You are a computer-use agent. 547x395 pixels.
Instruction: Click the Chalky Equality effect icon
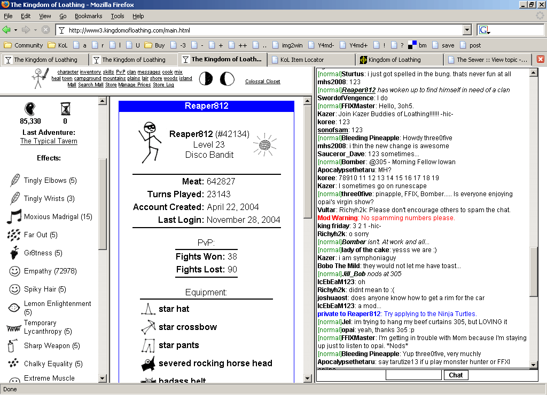(x=13, y=364)
